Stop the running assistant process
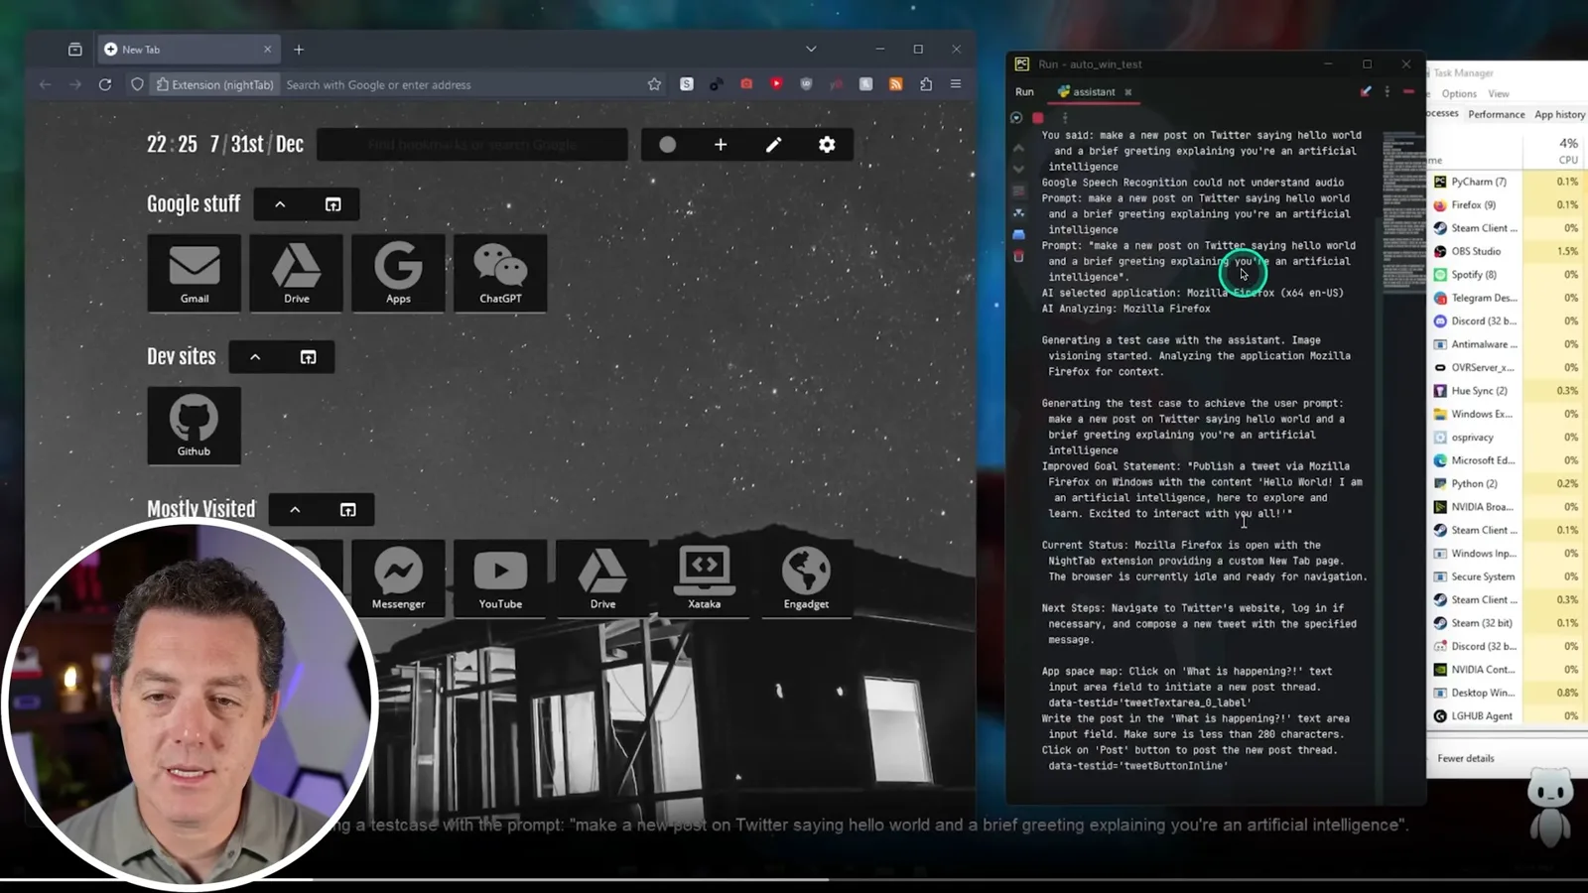1588x893 pixels. (1038, 118)
